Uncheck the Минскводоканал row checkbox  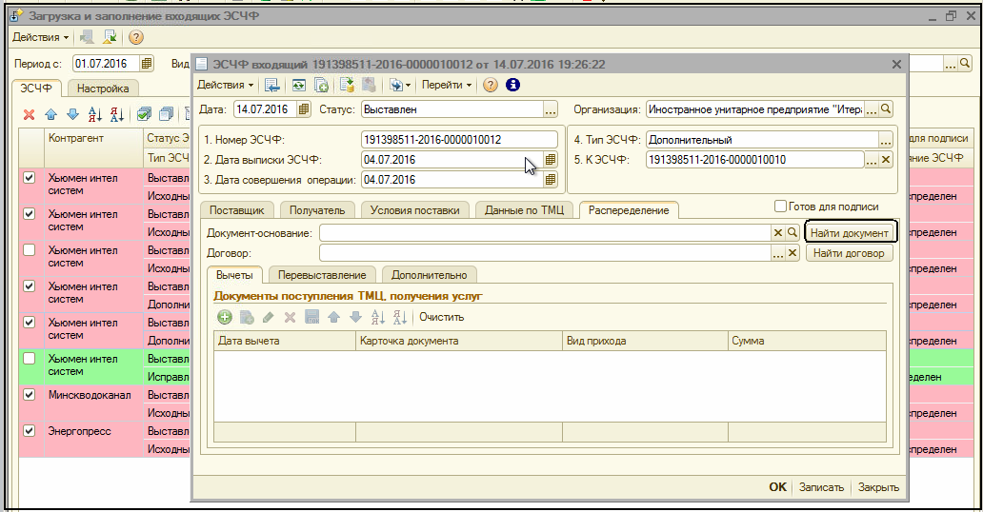29,394
